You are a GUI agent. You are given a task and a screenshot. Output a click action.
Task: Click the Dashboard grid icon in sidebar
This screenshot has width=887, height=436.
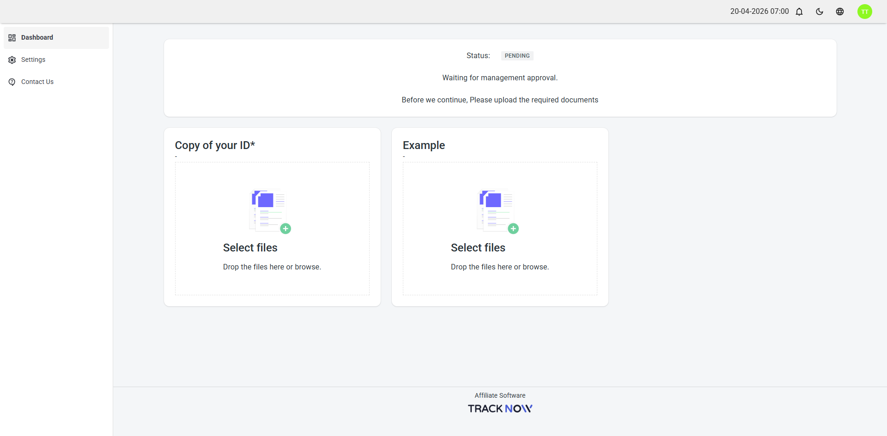pyautogui.click(x=12, y=38)
